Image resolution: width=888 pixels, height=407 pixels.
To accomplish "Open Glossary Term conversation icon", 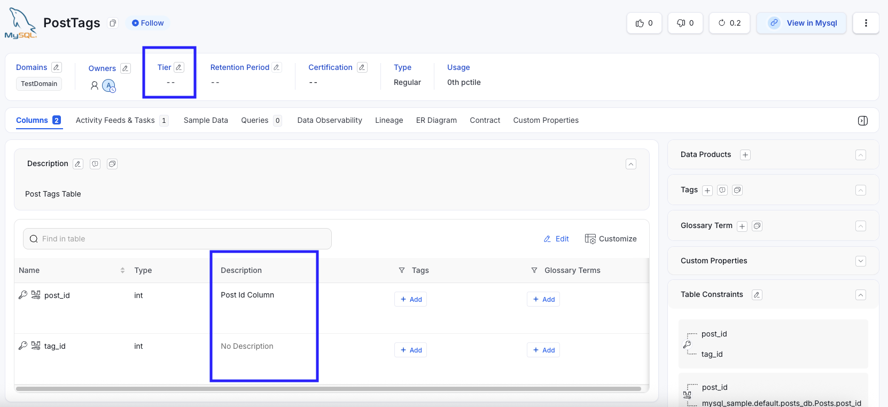I will coord(757,226).
